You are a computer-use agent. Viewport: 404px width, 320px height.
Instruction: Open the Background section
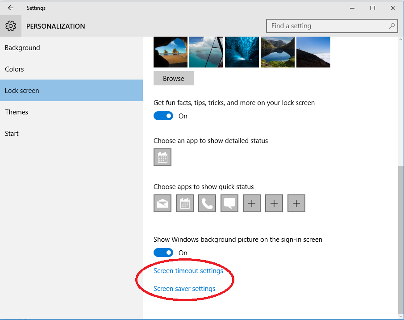click(71, 48)
